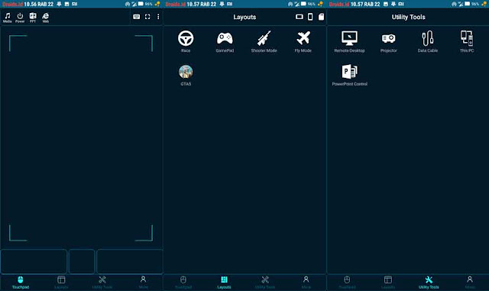
Task: Click the touchpad's right mouse button area
Action: point(130,261)
